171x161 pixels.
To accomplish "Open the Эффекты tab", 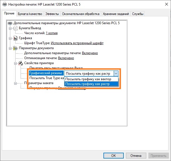I will 52,14.
